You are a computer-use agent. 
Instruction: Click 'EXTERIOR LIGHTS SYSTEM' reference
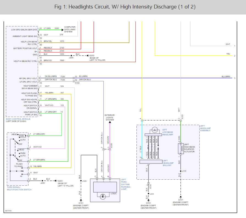(110, 117)
